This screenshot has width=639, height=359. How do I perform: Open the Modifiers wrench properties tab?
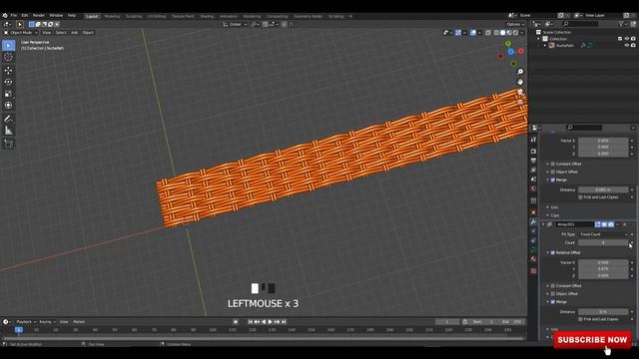click(533, 221)
